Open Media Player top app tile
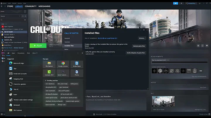Viewport: 211px width, 118px height. 77,64
